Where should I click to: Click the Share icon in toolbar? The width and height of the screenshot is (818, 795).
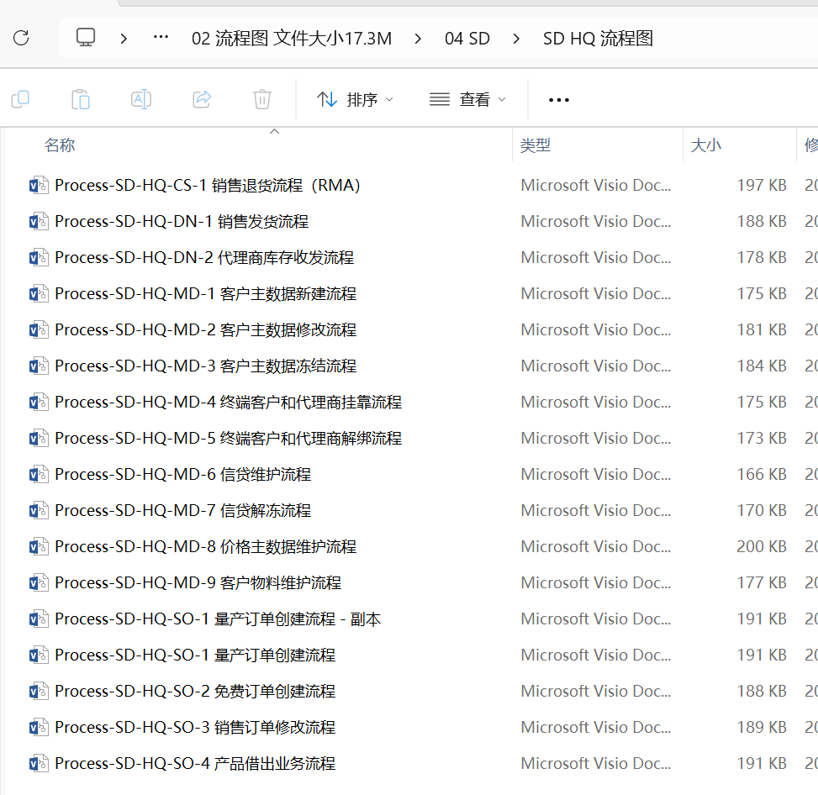pos(202,99)
